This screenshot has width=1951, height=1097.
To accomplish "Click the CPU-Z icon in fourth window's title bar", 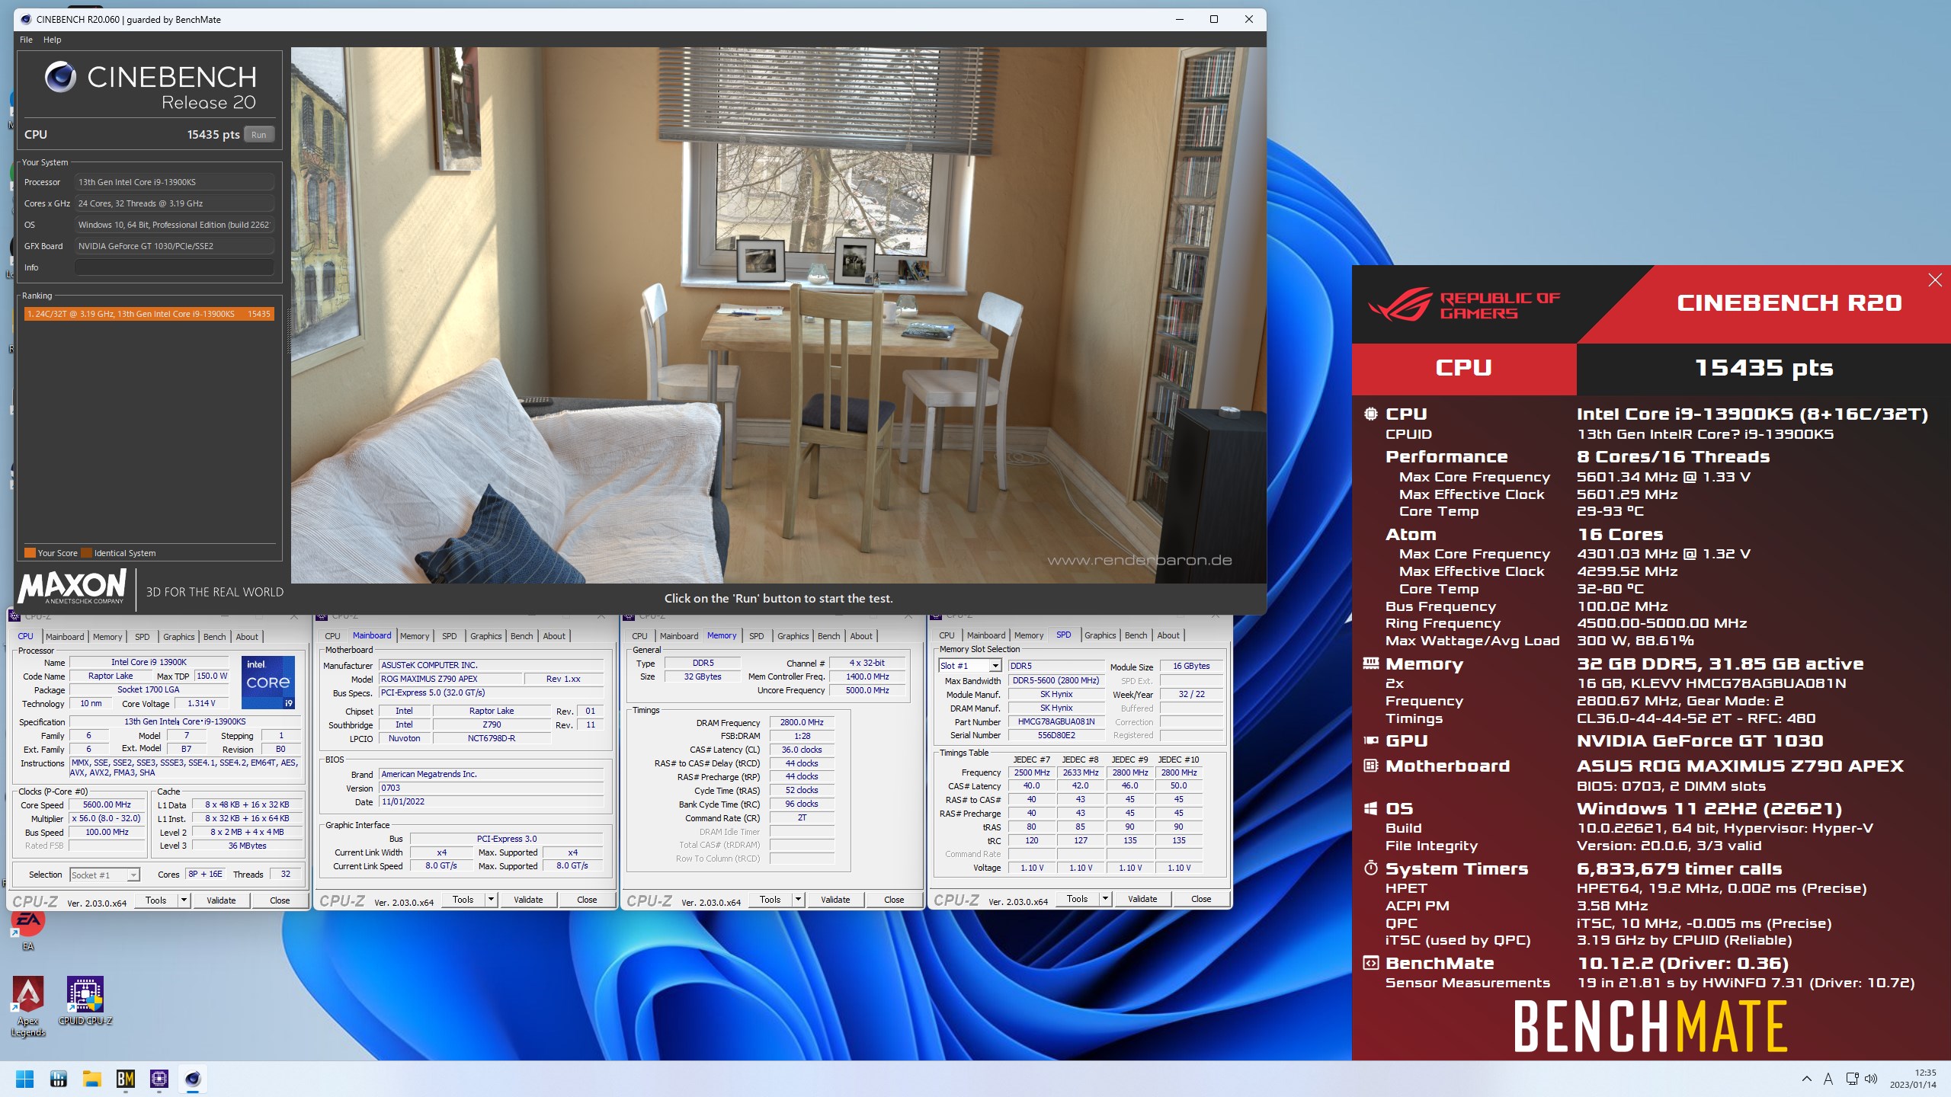I will [936, 615].
